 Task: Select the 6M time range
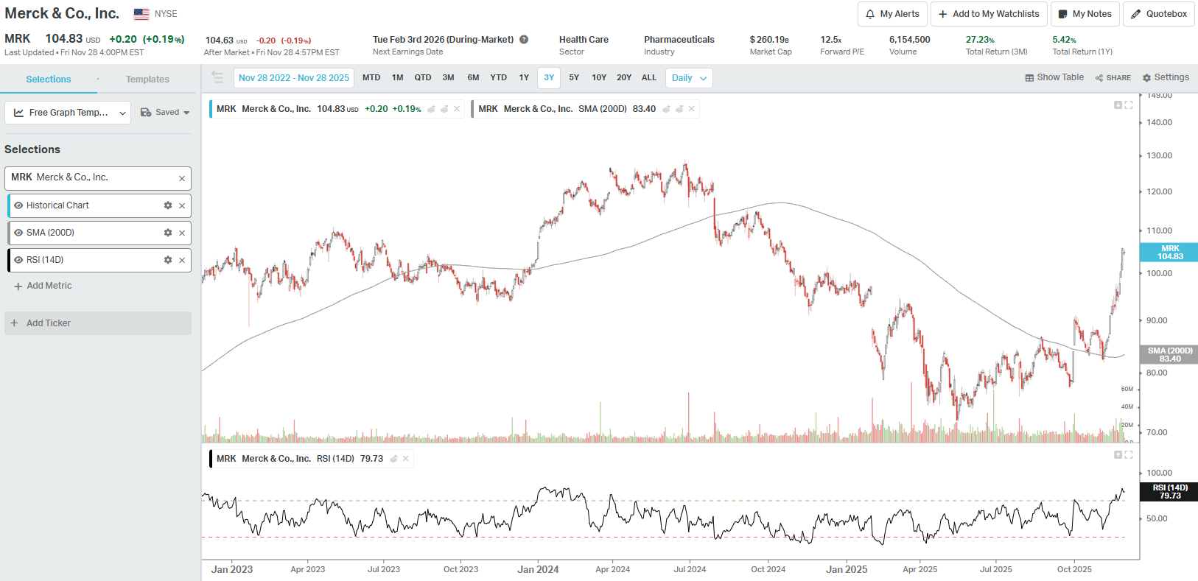[x=473, y=77]
